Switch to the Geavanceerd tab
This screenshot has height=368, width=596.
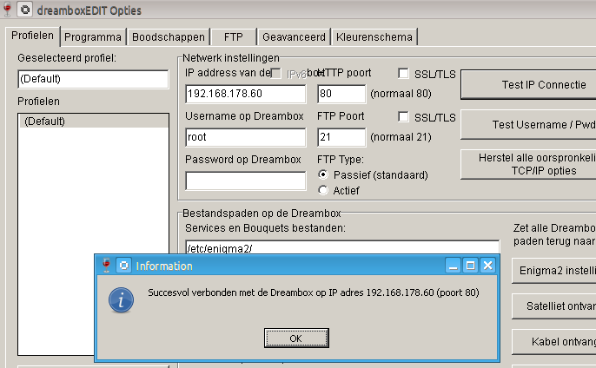[294, 37]
